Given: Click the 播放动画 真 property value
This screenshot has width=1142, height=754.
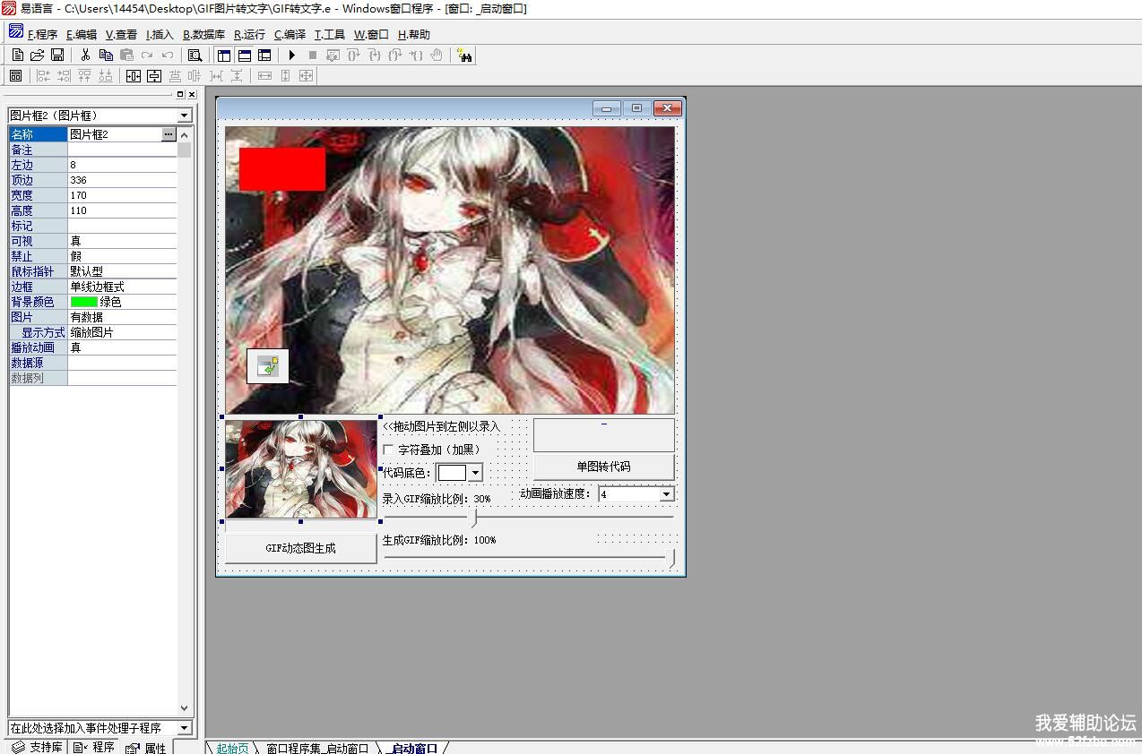Looking at the screenshot, I should coord(122,347).
